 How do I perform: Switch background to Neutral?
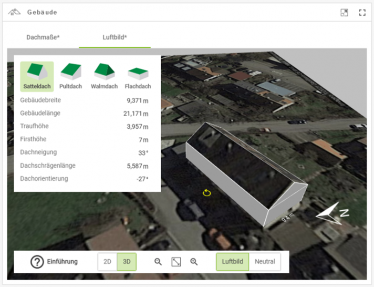[265, 262]
